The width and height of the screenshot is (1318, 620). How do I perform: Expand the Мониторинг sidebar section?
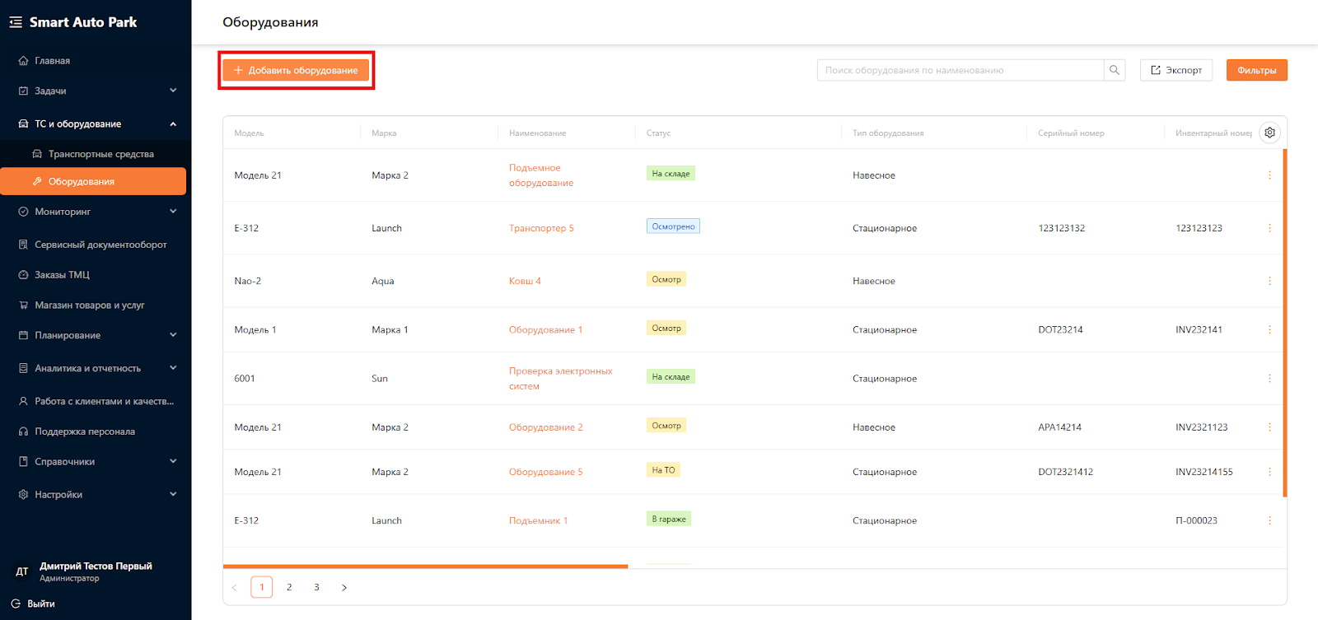173,212
